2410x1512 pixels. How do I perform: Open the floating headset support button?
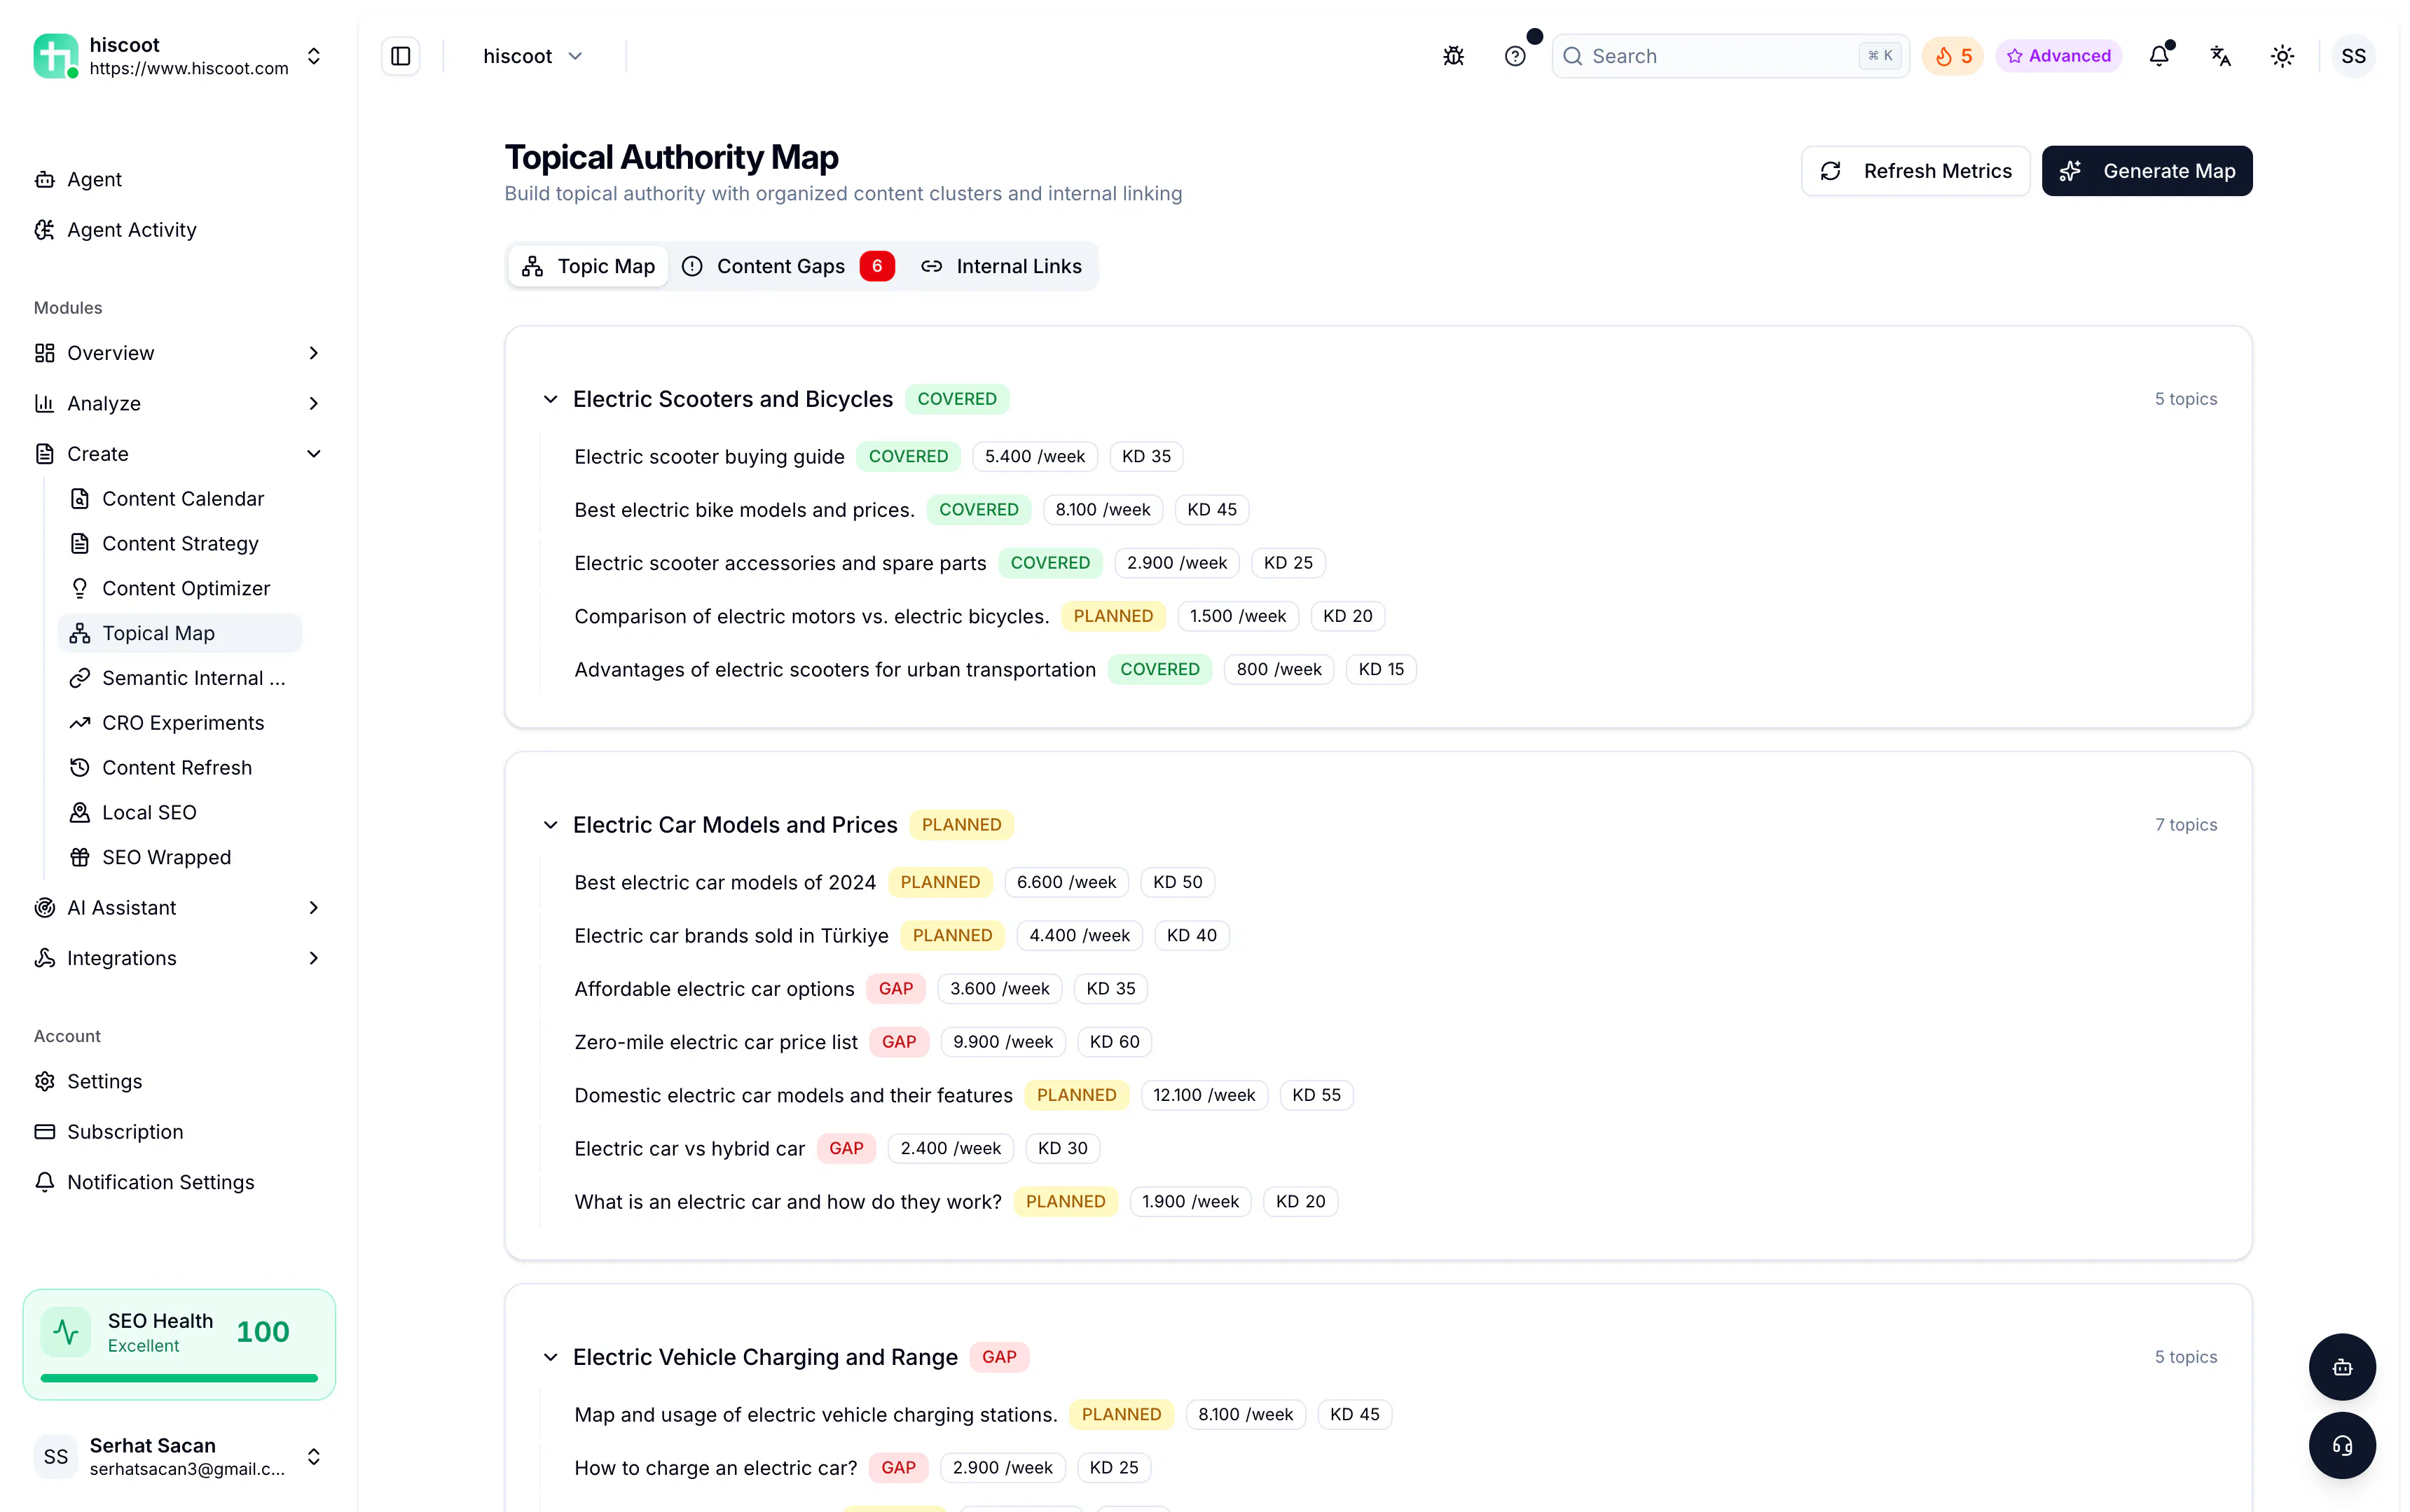pyautogui.click(x=2342, y=1445)
